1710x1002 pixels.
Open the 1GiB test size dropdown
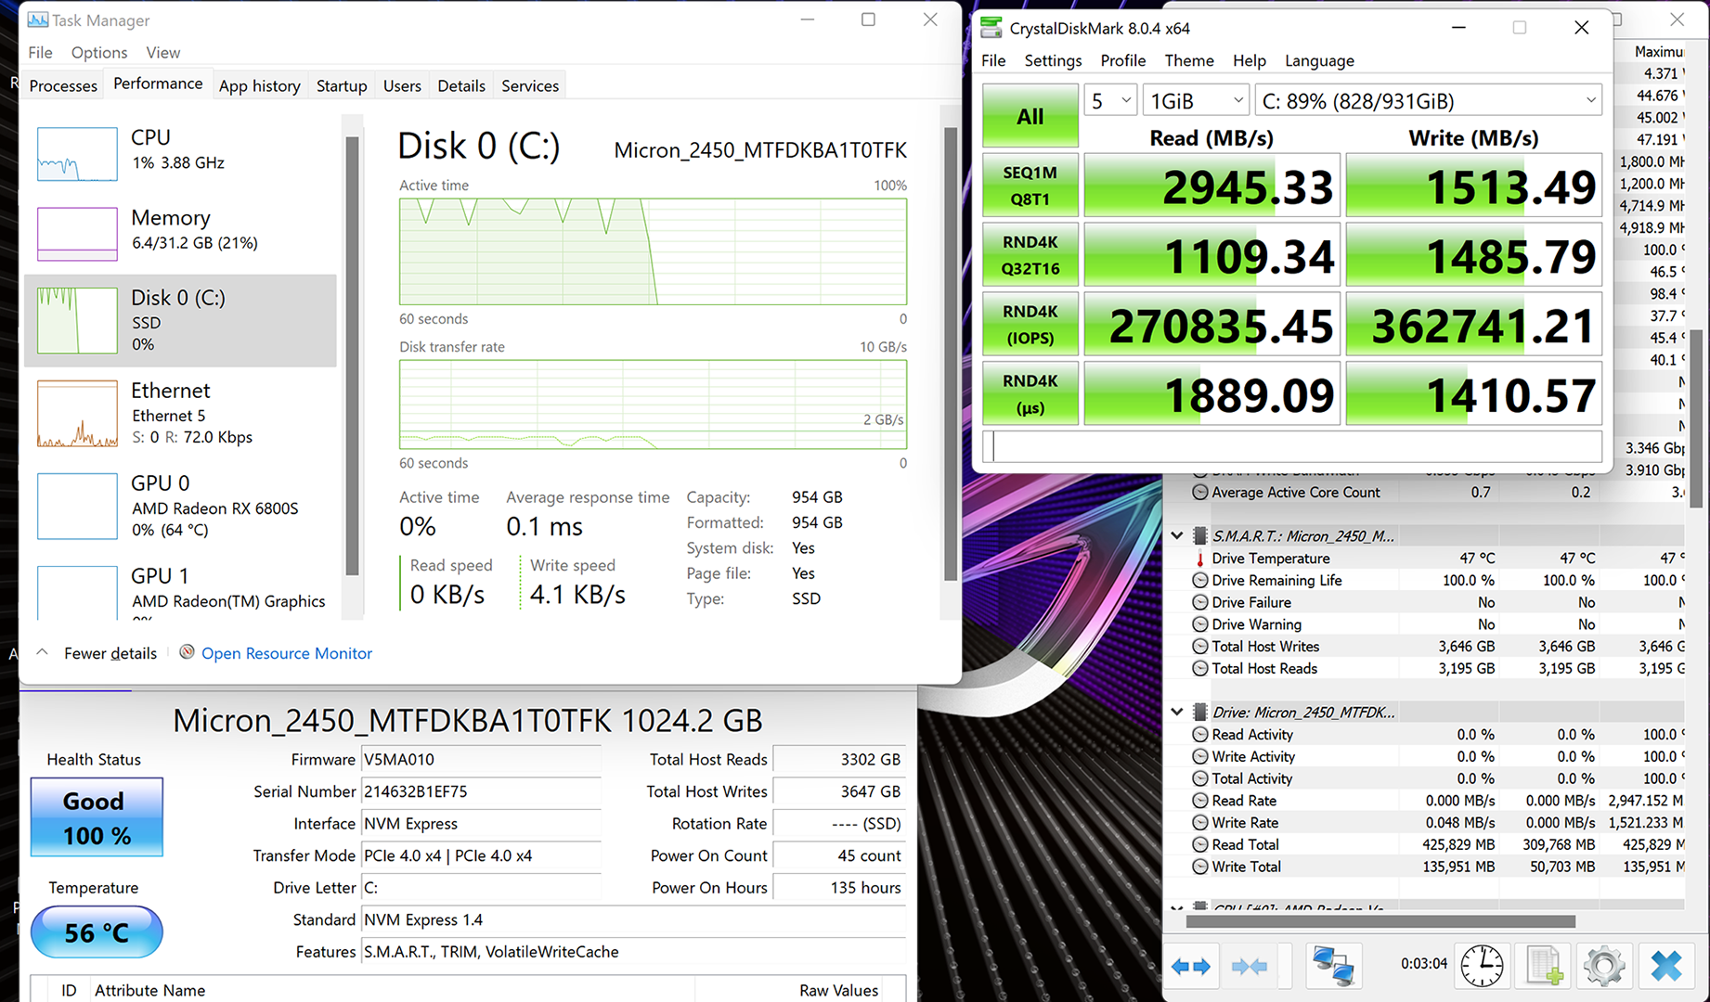1196,101
